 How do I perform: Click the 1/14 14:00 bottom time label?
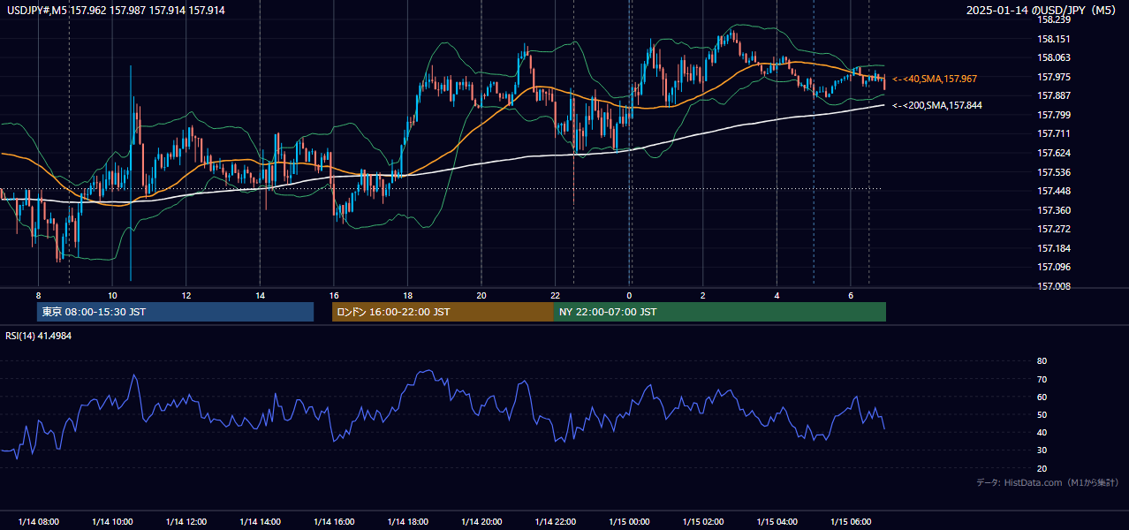[x=260, y=522]
